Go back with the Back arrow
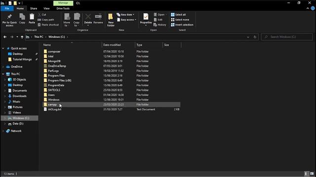The width and height of the screenshot is (316, 177). click(5, 37)
